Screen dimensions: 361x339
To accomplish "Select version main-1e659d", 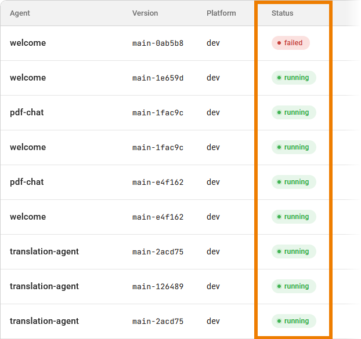I will click(158, 78).
